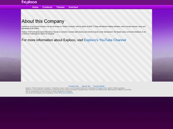Click the Exploco logo

(29, 2)
